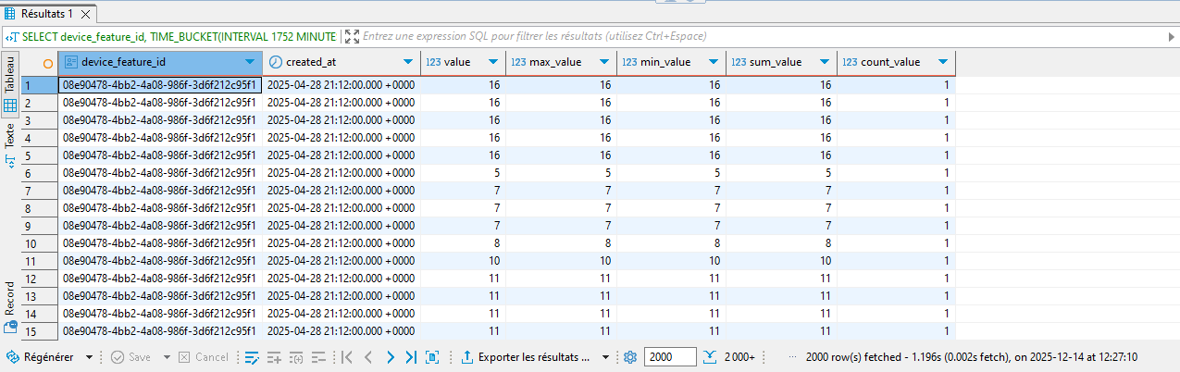Go to the next row icon
This screenshot has width=1180, height=372.
(x=390, y=357)
